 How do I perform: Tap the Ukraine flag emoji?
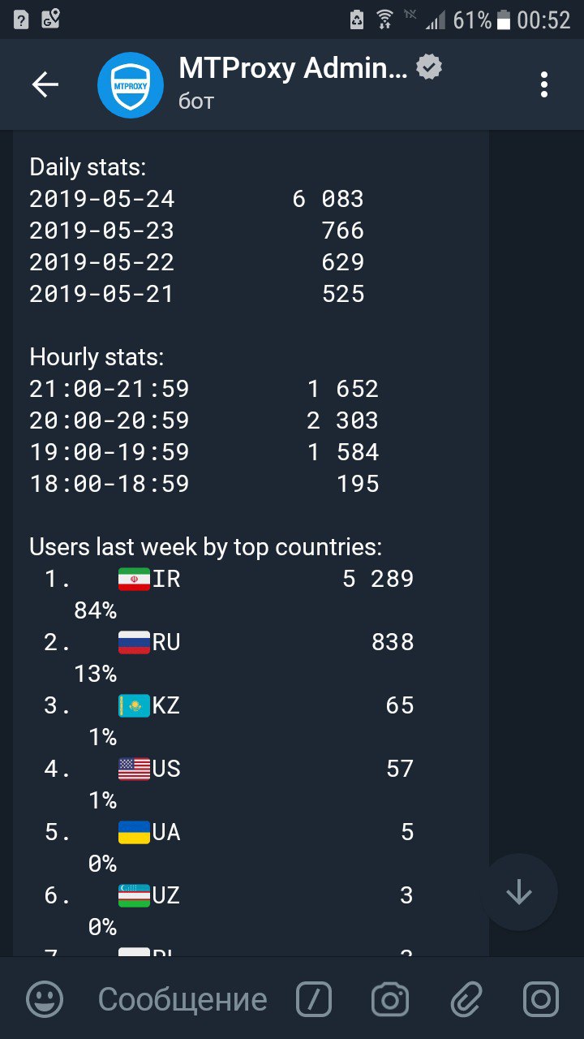tap(134, 832)
